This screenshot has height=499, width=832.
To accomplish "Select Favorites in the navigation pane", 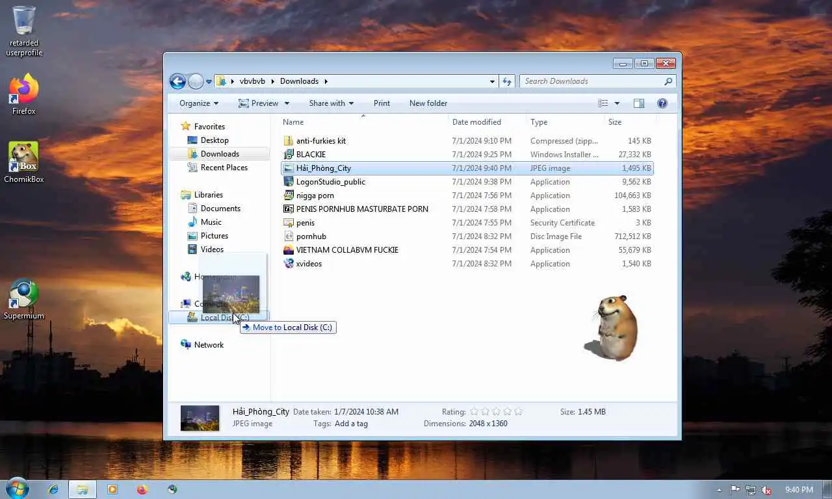I will coord(209,127).
